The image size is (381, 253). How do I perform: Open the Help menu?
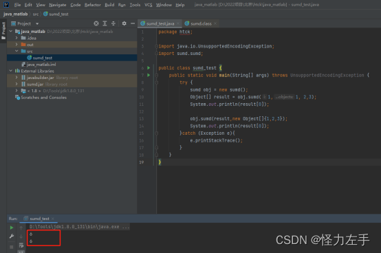click(180, 5)
